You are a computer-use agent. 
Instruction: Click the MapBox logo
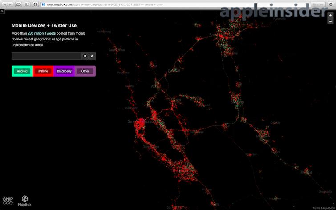point(24,201)
